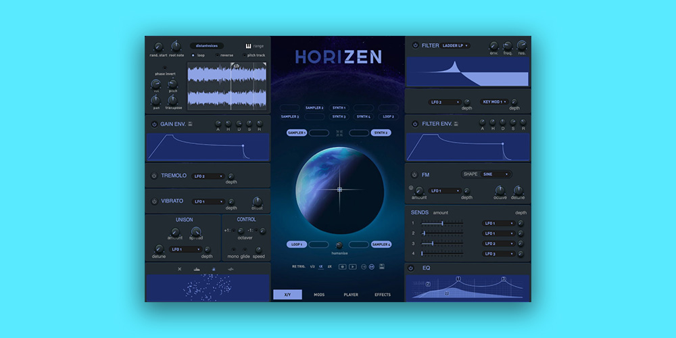
Task: Open the MODS tab
Action: tap(319, 295)
